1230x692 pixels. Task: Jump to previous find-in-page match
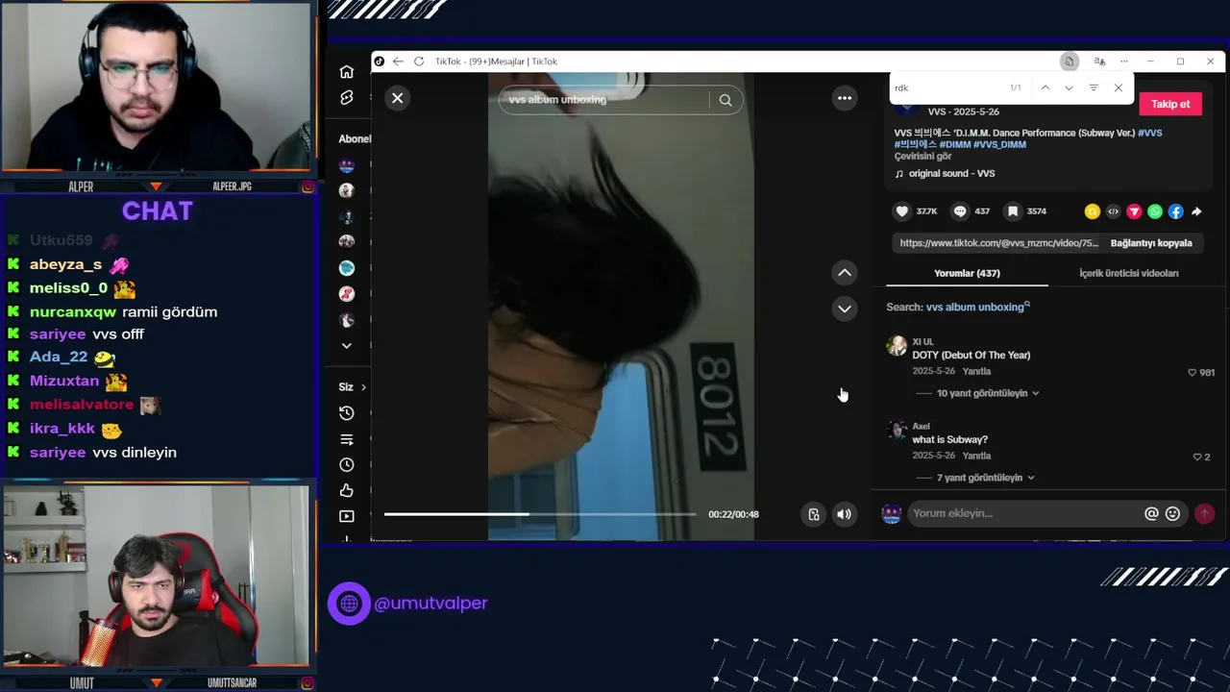click(1045, 87)
